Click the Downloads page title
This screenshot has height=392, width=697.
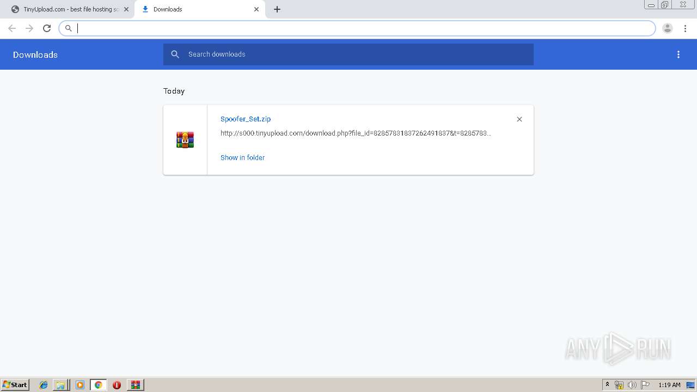pos(35,54)
